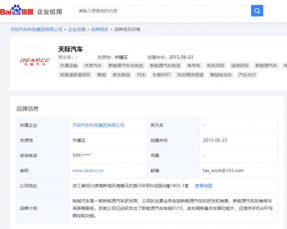Click the 市辖区 value in the table
The width and height of the screenshot is (287, 229).
pyautogui.click(x=79, y=140)
